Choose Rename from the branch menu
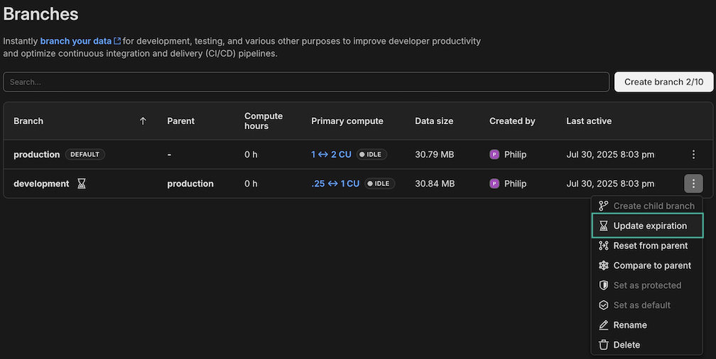716x359 pixels. 629,325
